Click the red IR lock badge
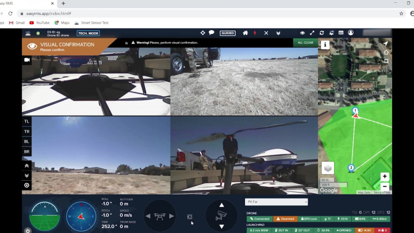The width and height of the screenshot is (414, 233). (382, 230)
